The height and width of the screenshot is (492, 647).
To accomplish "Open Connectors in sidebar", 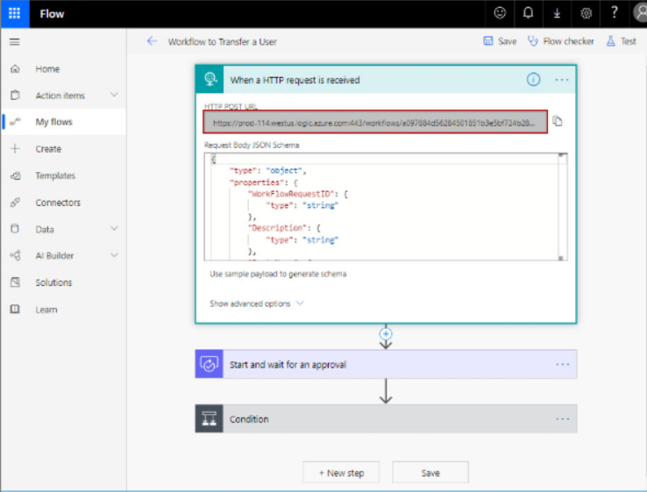I will click(58, 203).
